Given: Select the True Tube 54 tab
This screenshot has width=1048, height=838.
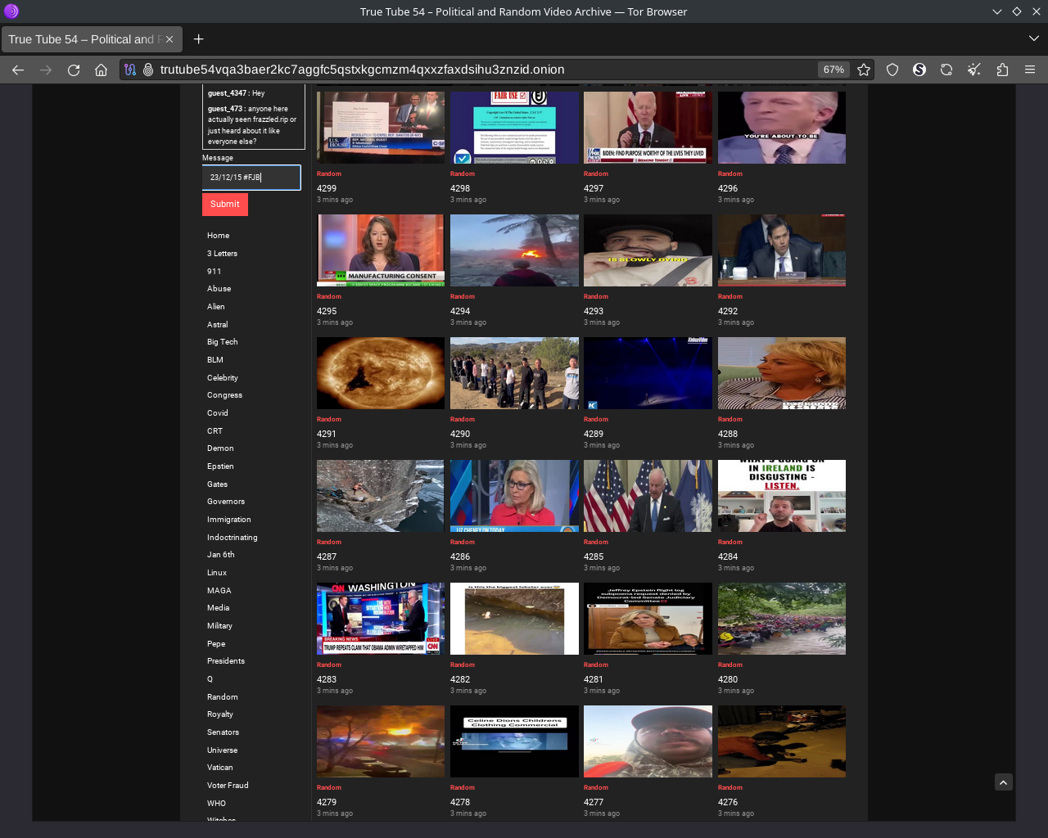Looking at the screenshot, I should pyautogui.click(x=92, y=39).
